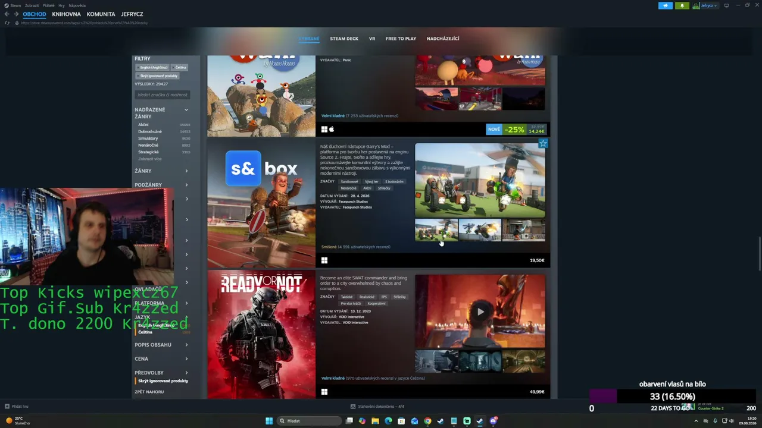Click Zobrazit více under parent genres

coord(149,159)
